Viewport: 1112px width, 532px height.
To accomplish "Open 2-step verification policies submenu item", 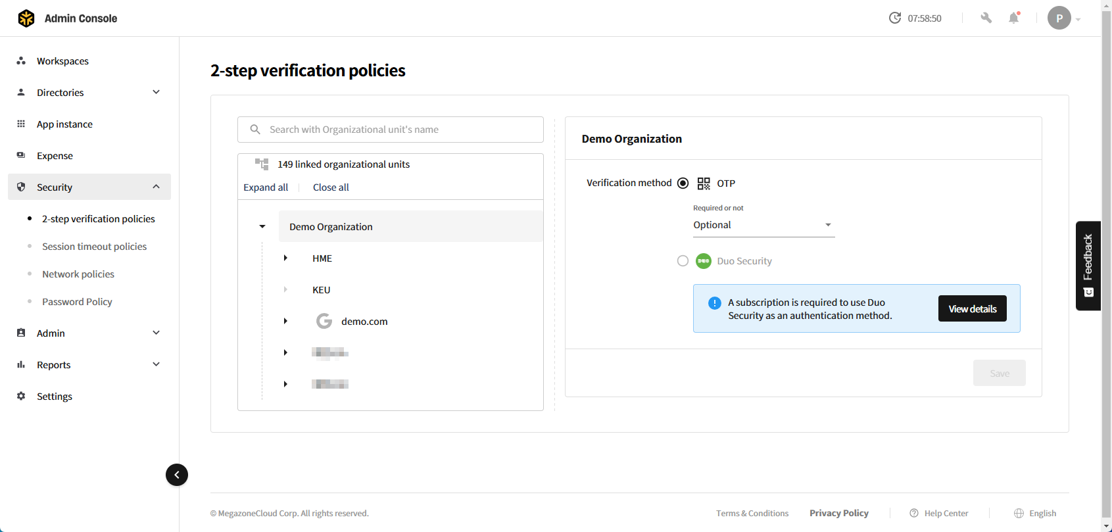I will click(99, 219).
